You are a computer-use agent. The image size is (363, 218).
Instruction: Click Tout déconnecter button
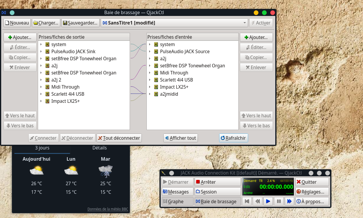coord(119,138)
